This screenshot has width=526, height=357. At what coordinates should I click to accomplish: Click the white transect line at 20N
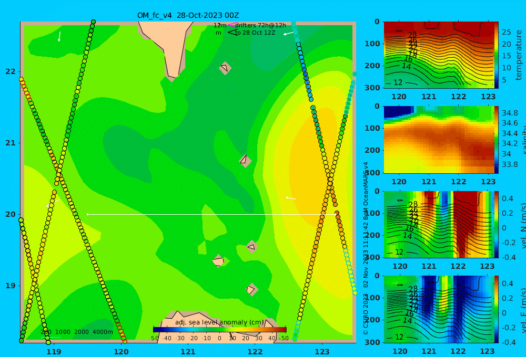click(211, 214)
